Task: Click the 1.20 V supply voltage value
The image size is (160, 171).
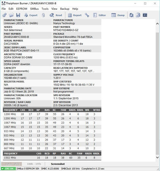Action: tap(57, 78)
